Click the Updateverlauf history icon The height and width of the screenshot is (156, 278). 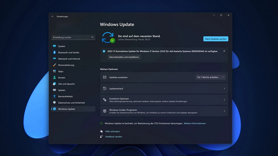105,88
